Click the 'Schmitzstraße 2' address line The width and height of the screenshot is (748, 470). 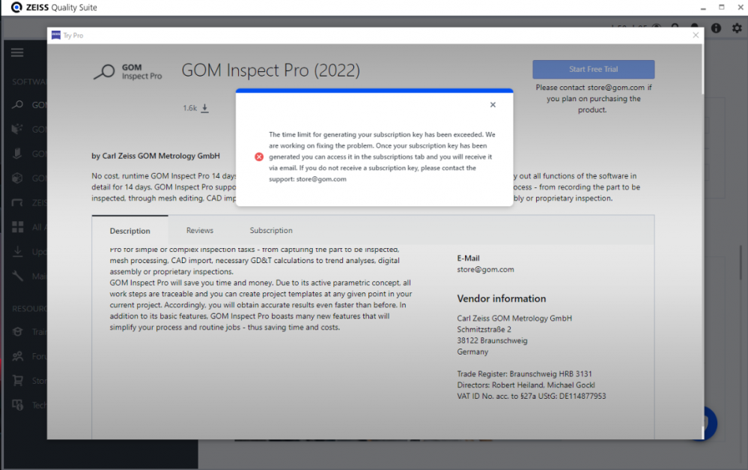pyautogui.click(x=484, y=330)
